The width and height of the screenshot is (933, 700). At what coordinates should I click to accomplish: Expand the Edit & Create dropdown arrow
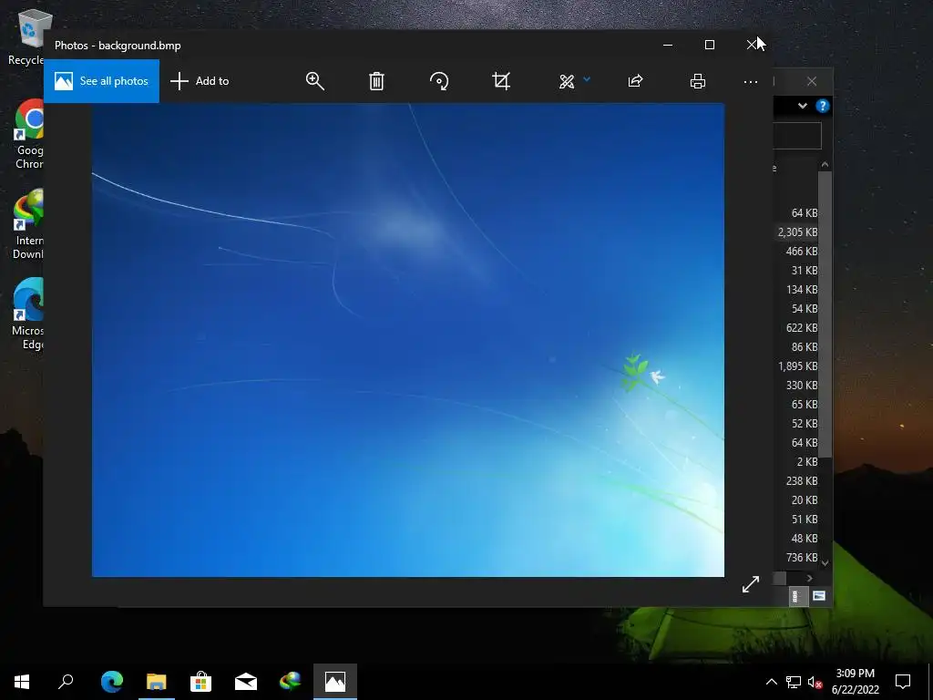point(587,79)
